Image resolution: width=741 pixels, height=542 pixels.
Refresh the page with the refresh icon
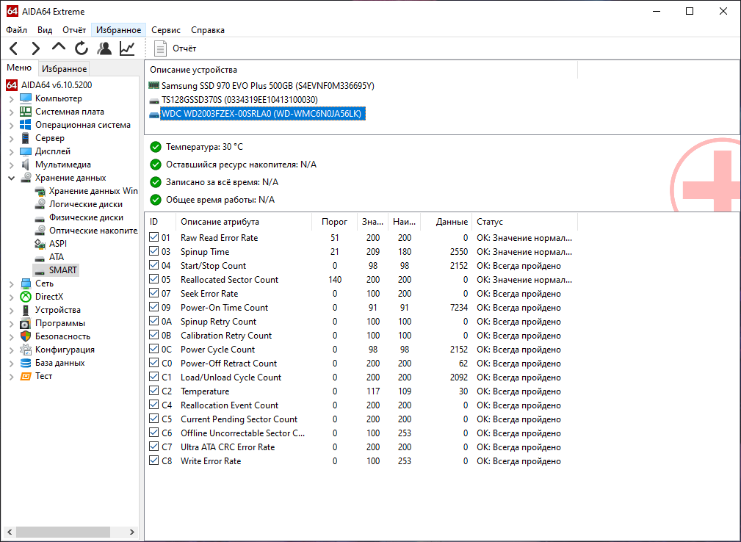point(82,48)
